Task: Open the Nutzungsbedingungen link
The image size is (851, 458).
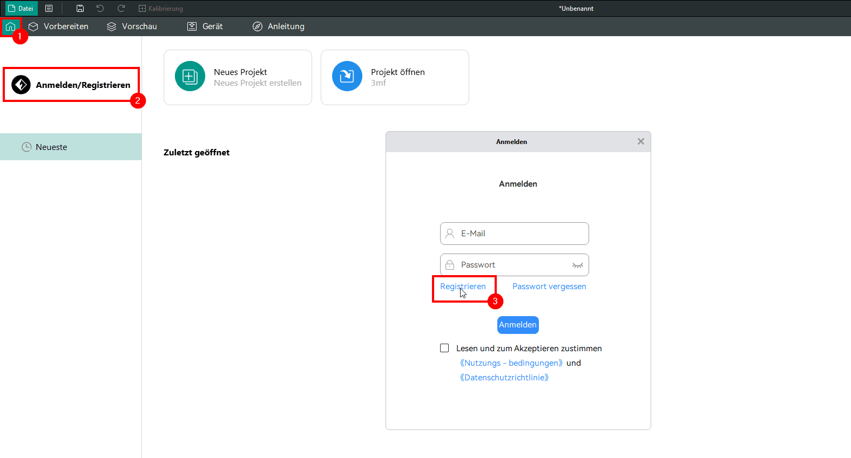Action: tap(511, 363)
